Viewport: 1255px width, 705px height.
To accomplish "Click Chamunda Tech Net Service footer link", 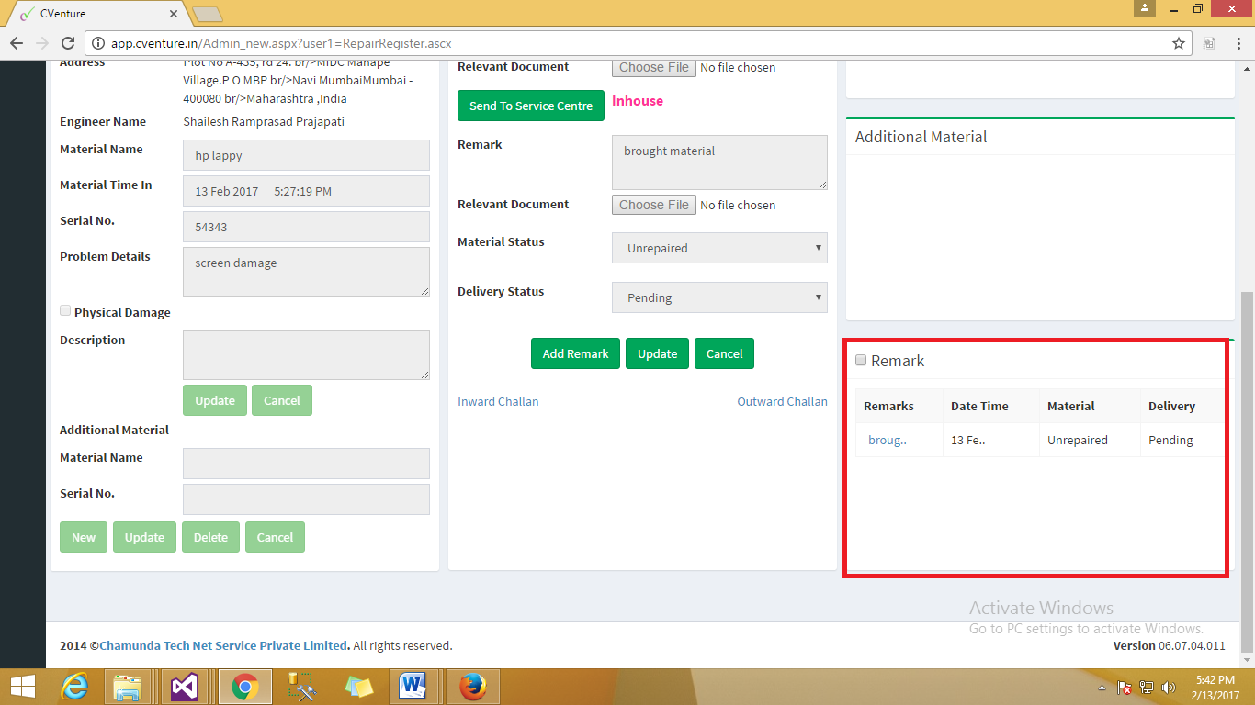I will 223,645.
